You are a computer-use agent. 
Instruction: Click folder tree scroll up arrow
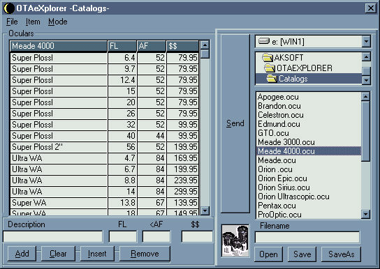click(366, 57)
